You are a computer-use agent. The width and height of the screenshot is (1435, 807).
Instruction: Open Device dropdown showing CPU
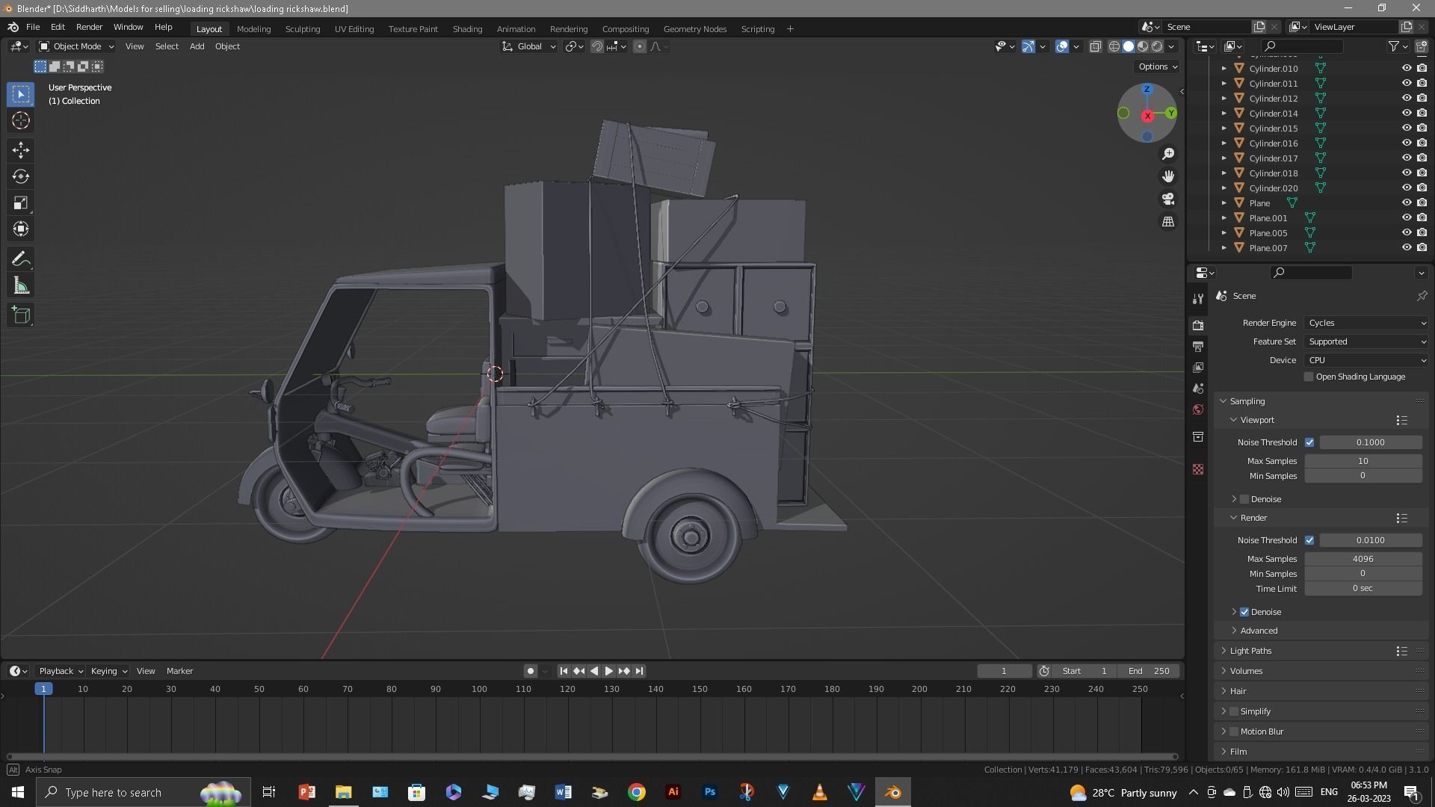(1367, 360)
